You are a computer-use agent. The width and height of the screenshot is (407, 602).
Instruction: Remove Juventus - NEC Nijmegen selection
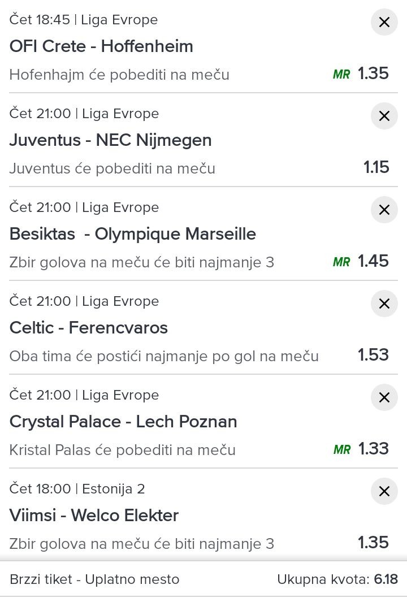384,116
